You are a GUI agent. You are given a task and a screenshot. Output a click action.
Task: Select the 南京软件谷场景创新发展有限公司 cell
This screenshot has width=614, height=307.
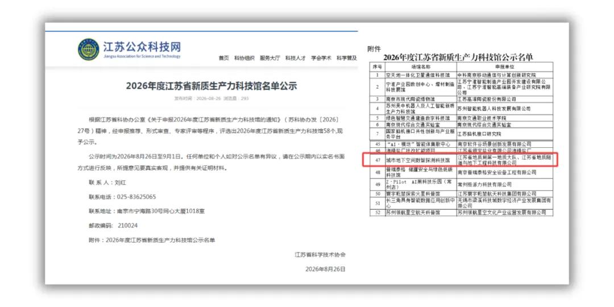point(504,144)
